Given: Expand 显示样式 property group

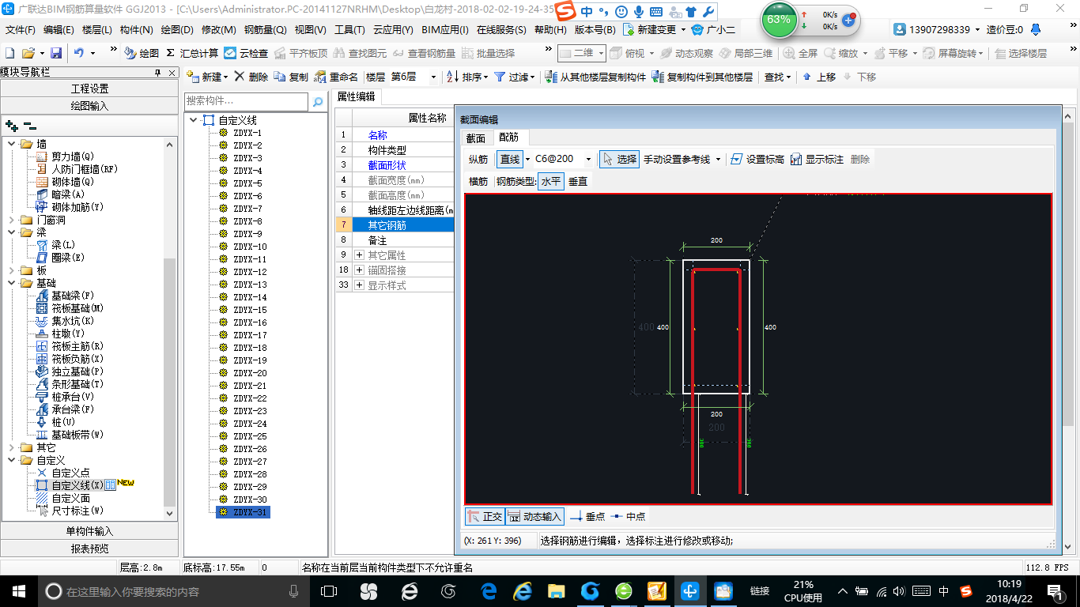Looking at the screenshot, I should click(x=359, y=285).
